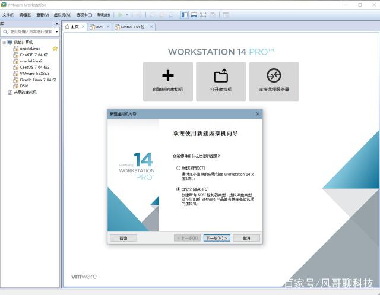This screenshot has height=295, width=380.
Task: Click the 取消 button in wizard
Action: click(x=246, y=238)
